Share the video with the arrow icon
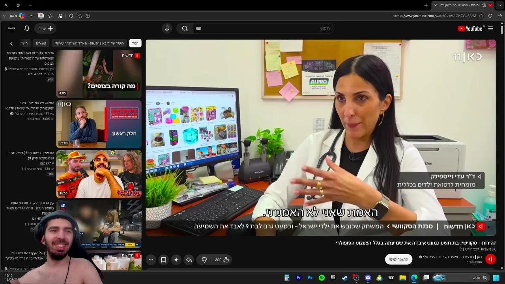Image resolution: width=505 pixels, height=284 pixels. click(189, 260)
